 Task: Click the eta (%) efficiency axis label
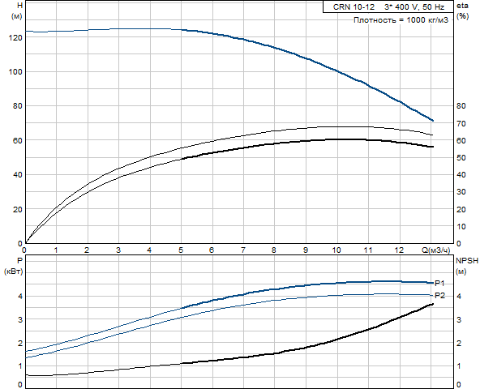click(x=462, y=11)
